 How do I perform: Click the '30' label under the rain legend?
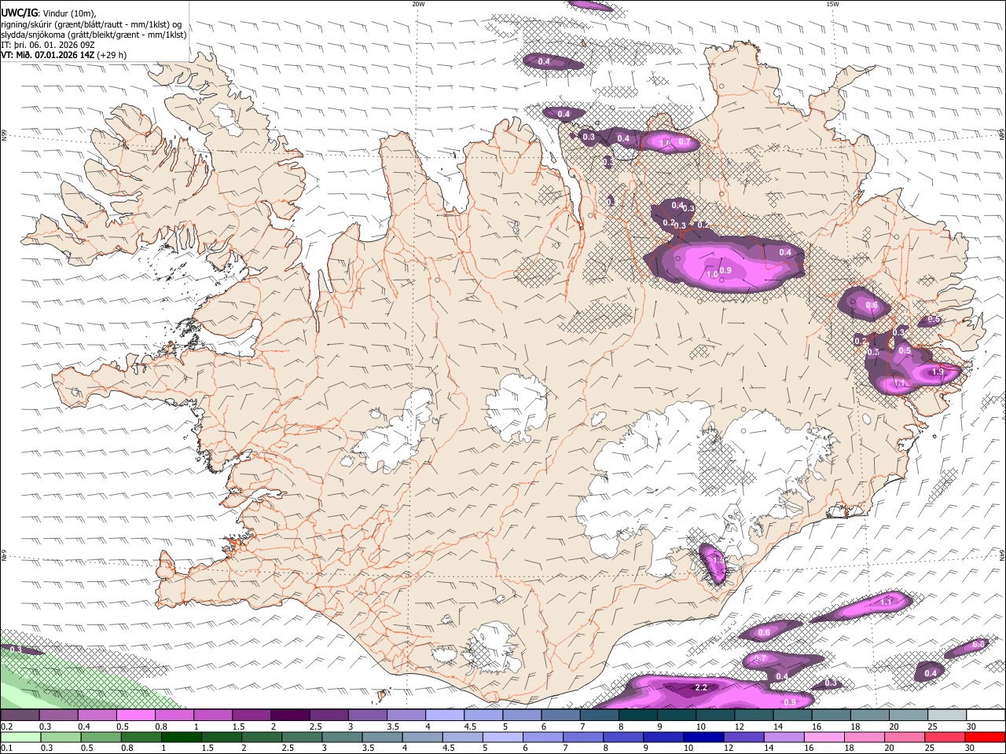click(x=971, y=748)
